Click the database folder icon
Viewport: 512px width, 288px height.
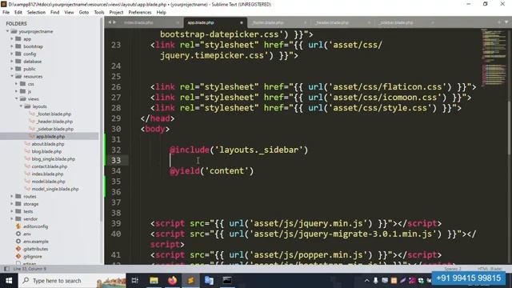point(18,62)
